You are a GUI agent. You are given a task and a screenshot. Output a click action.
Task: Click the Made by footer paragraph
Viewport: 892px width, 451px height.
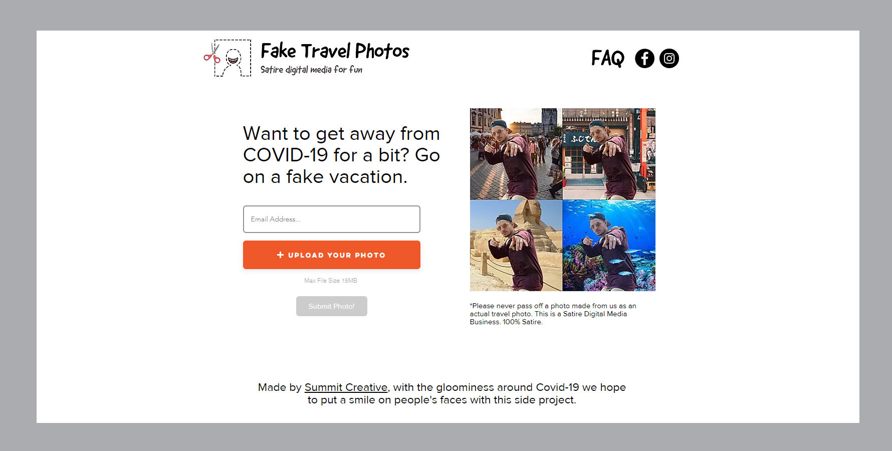441,393
